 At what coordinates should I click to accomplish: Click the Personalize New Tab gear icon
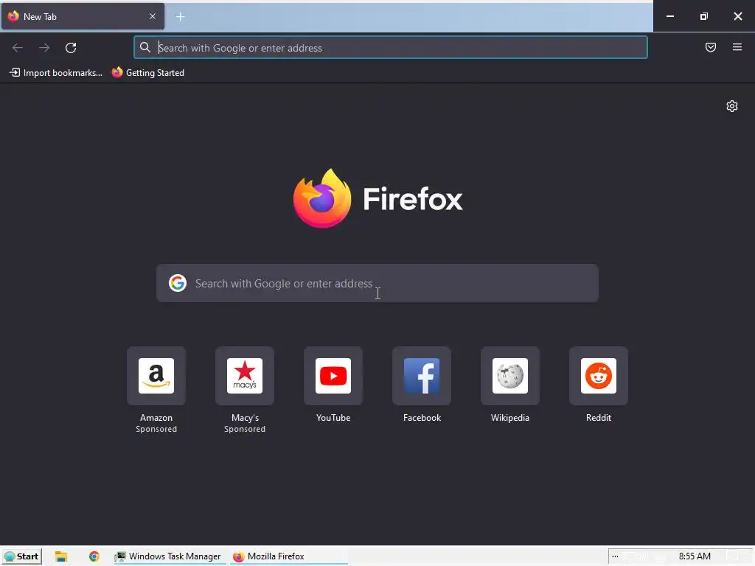tap(732, 106)
